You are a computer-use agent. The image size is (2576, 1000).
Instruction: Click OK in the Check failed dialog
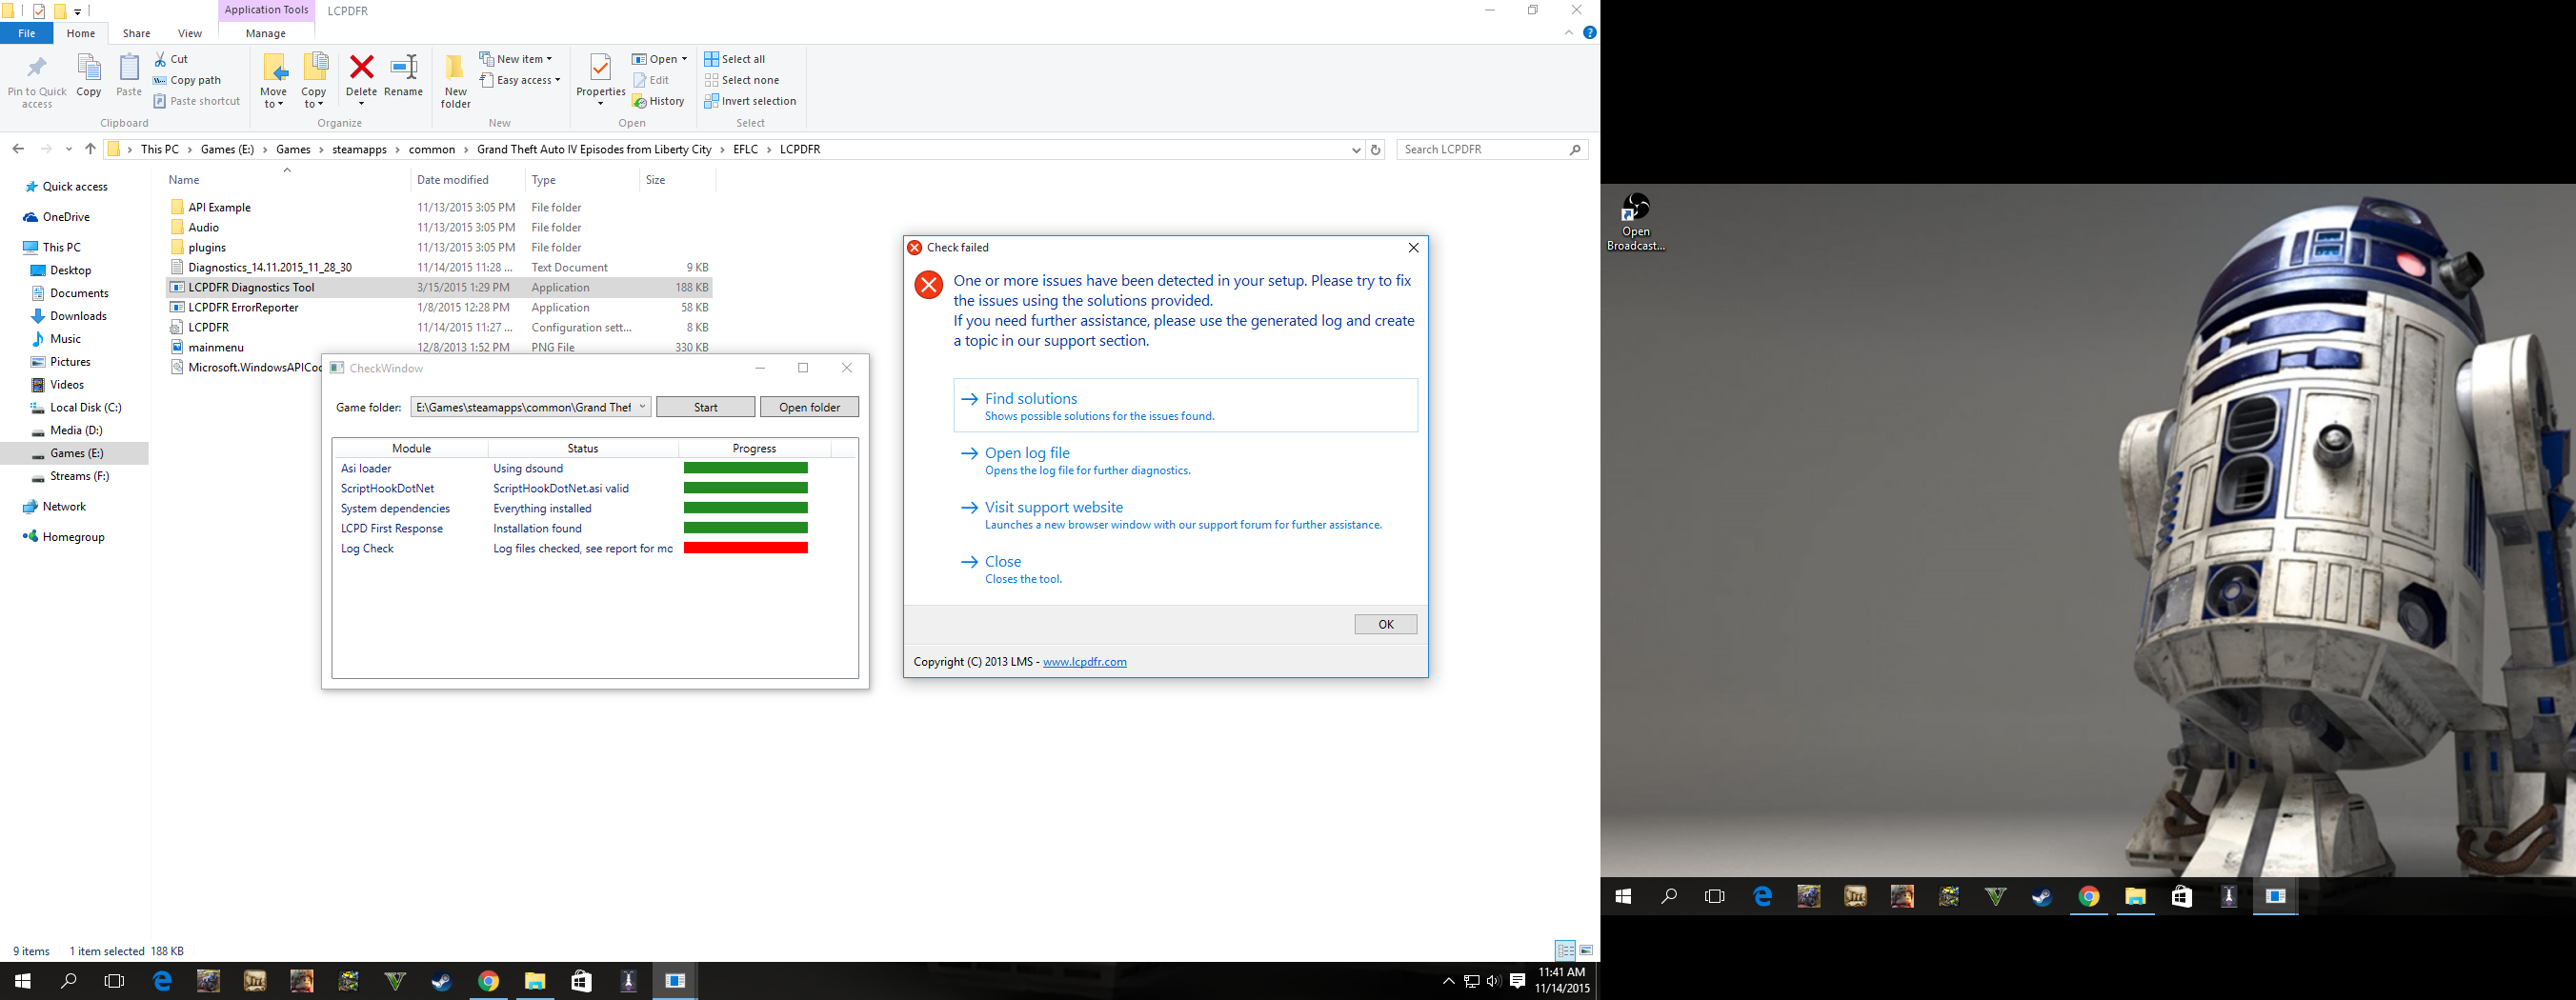1386,624
